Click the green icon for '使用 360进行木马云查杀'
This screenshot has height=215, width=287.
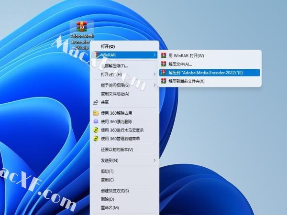95,130
